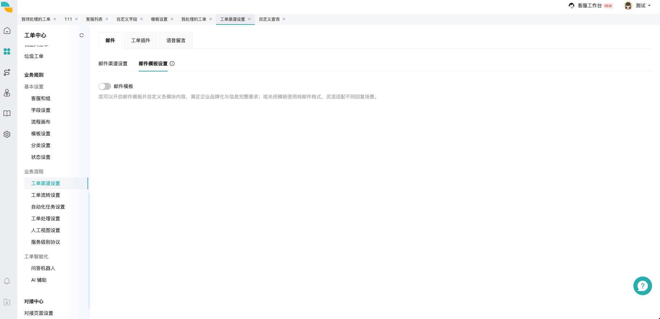660x319 pixels.
Task: Click the 对接中心 section heading
Action: click(x=34, y=301)
